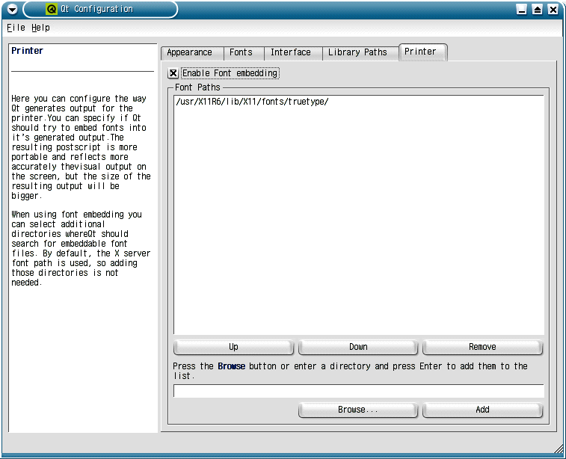566x459 pixels.
Task: Open the Help menu
Action: [40, 28]
